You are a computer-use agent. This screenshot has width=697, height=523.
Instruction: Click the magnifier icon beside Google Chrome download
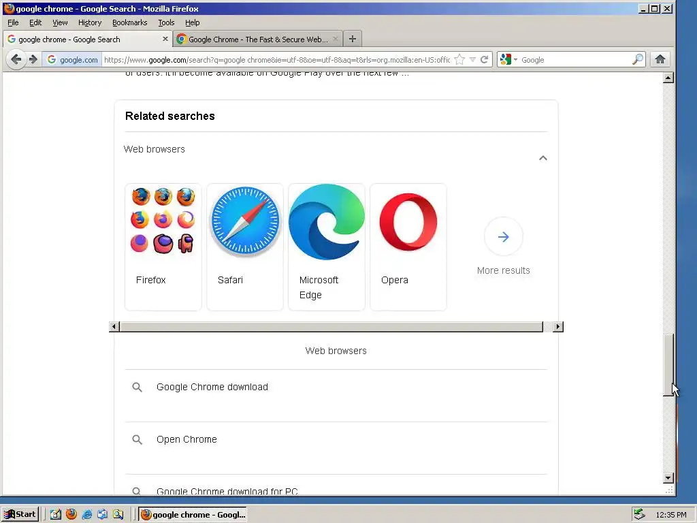[137, 387]
